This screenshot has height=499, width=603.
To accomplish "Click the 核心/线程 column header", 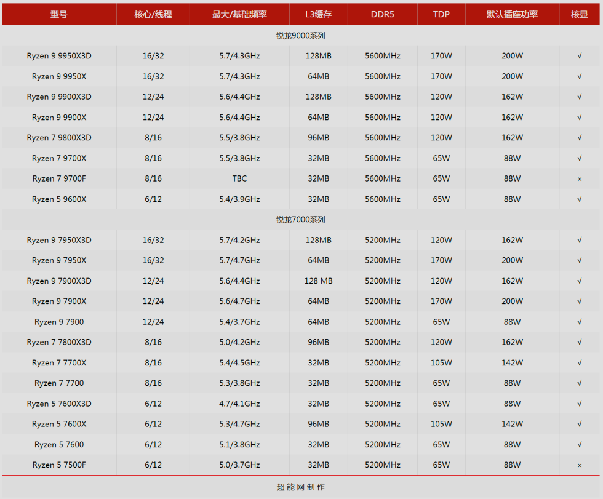I will (153, 15).
